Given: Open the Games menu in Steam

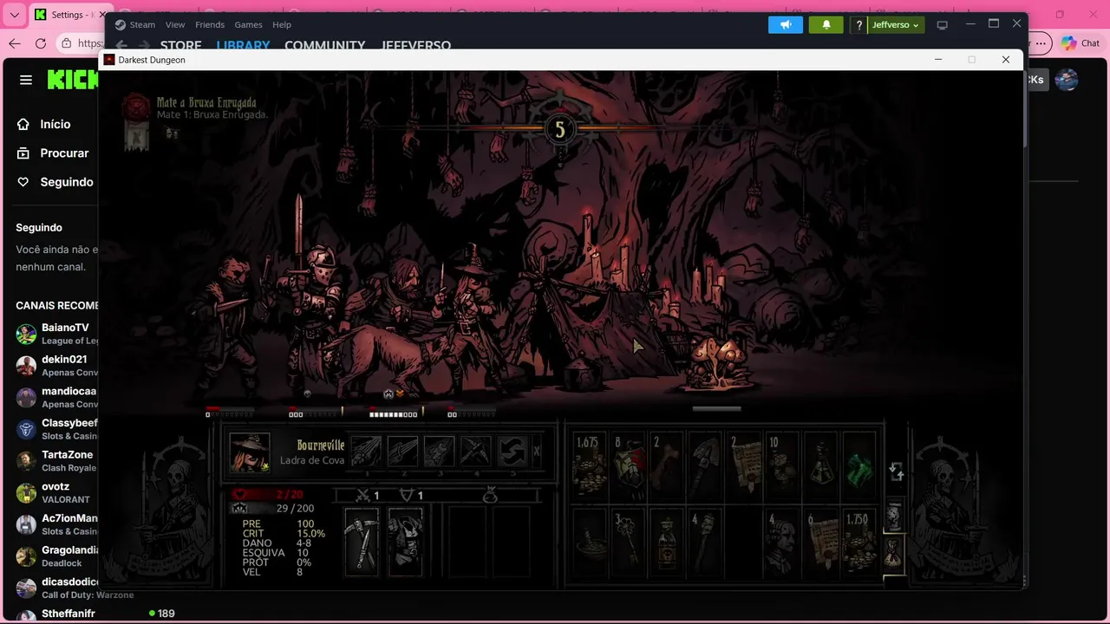Looking at the screenshot, I should 249,24.
